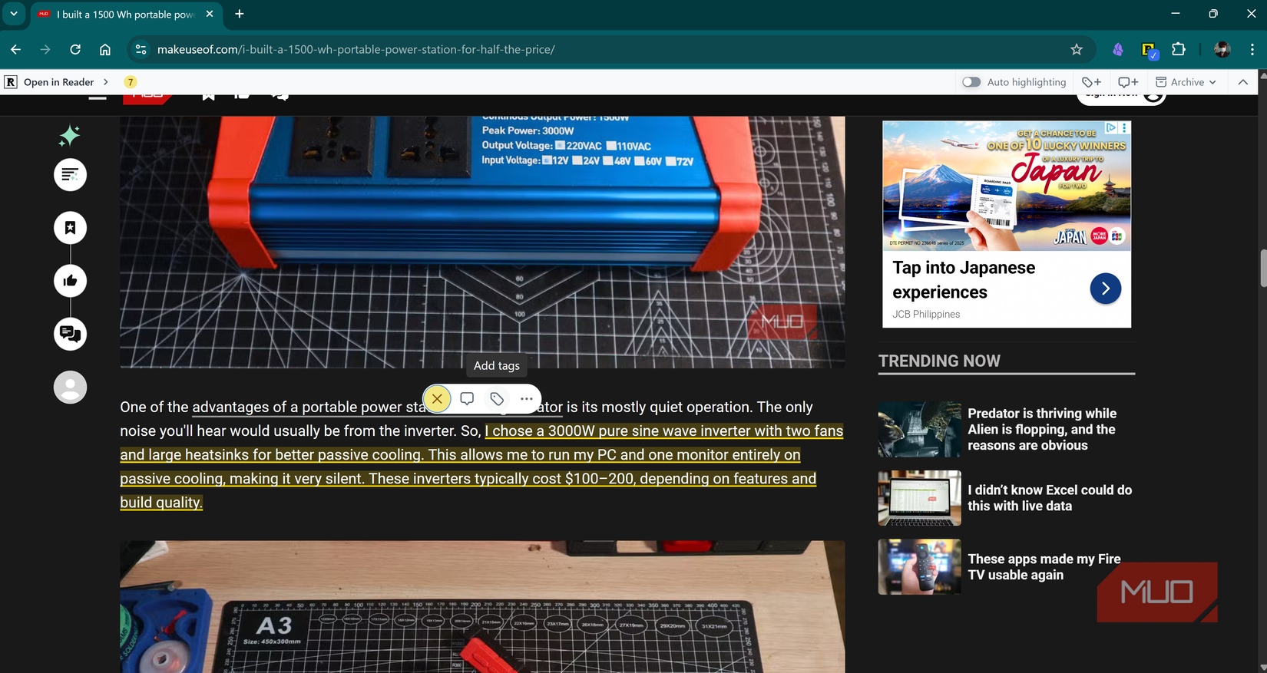Click the Add tags icon in highlight popup
The image size is (1267, 673).
click(x=497, y=399)
